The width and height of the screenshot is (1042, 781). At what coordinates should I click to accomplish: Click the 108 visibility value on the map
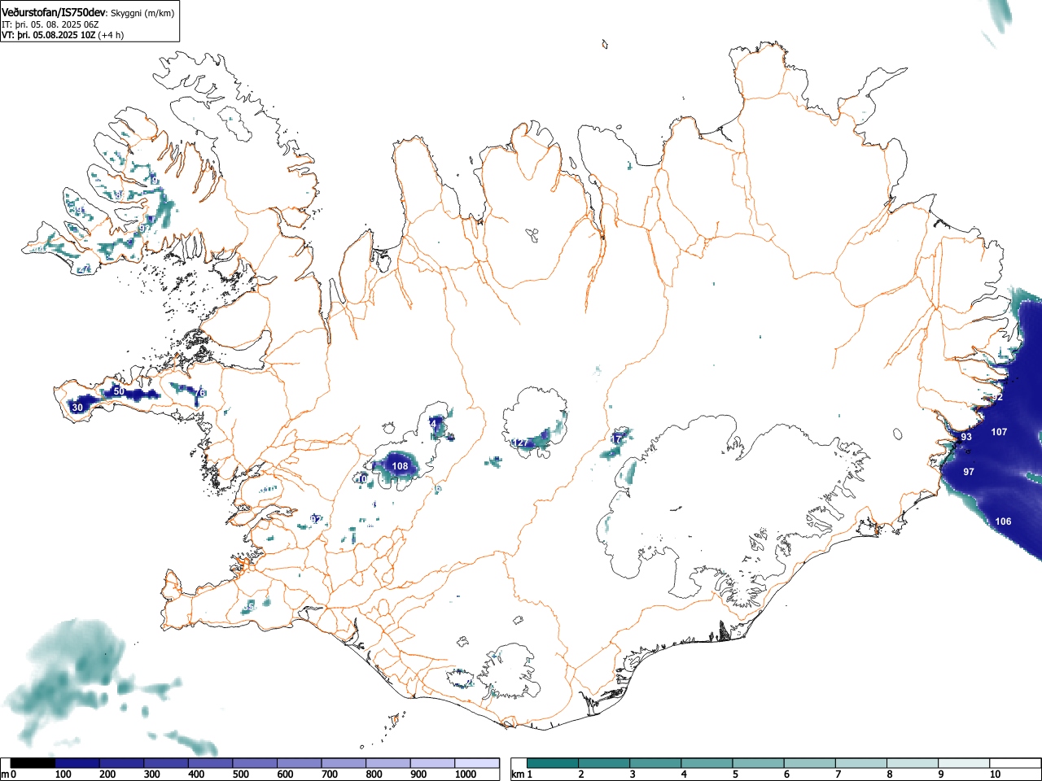400,466
